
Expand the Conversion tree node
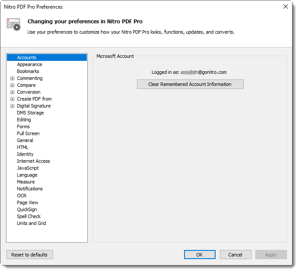[12, 92]
